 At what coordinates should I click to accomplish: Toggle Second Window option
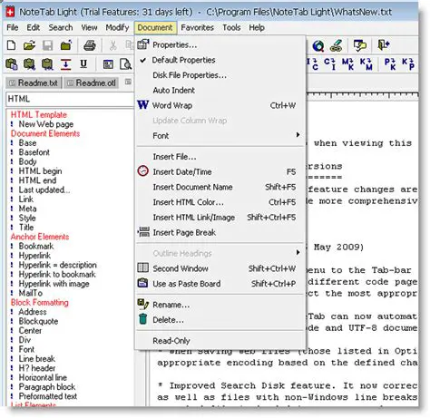[x=220, y=268]
